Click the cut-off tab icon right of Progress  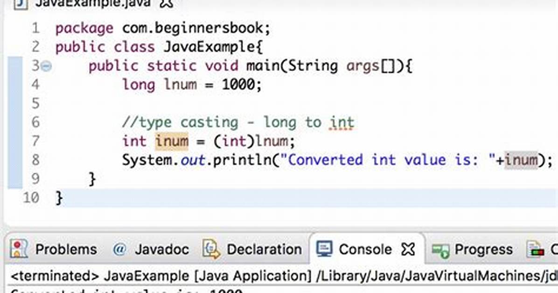coord(535,250)
